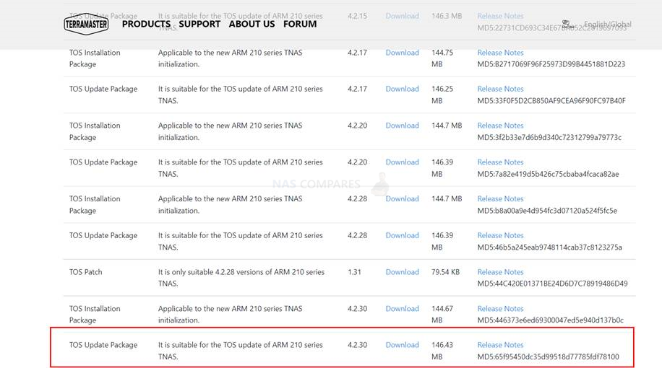Click the 144.67 MB file size
662x368 pixels.
tap(442, 315)
